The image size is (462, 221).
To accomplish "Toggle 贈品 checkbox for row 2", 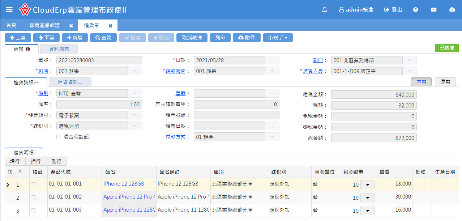I will pos(33,197).
